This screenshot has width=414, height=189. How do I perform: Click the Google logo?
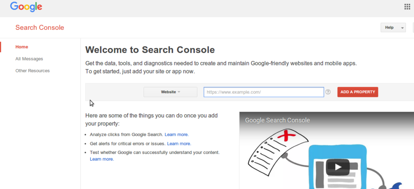pyautogui.click(x=26, y=6)
